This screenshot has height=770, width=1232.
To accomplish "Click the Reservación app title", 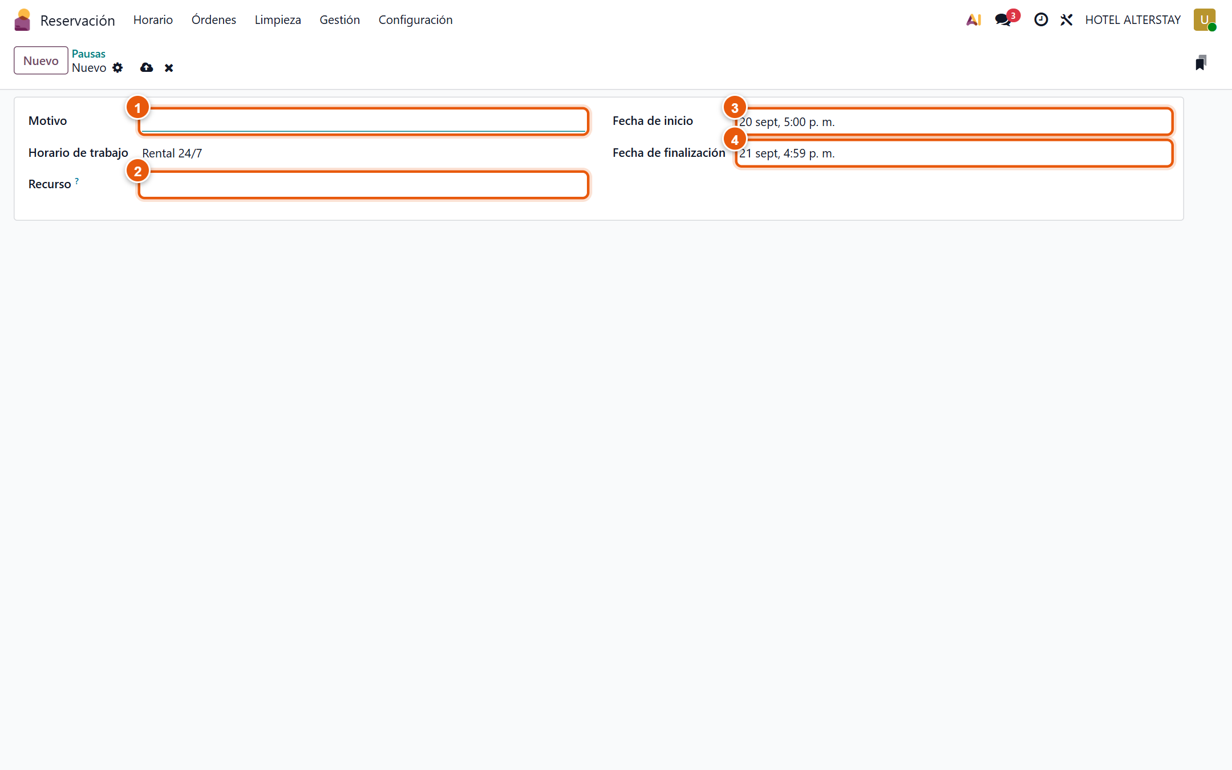I will pyautogui.click(x=78, y=21).
